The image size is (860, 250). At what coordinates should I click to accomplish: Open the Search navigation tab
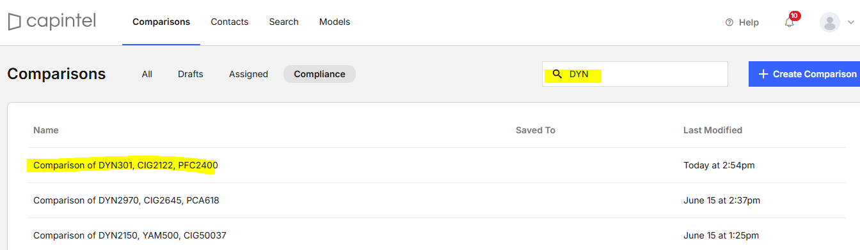click(x=283, y=22)
